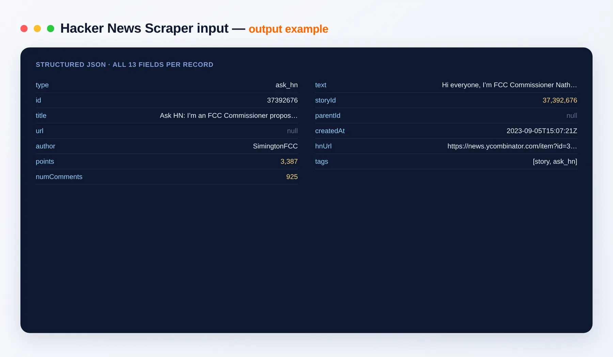Viewport: 613px width, 357px height.
Task: Click the points value '3,387'
Action: 289,161
